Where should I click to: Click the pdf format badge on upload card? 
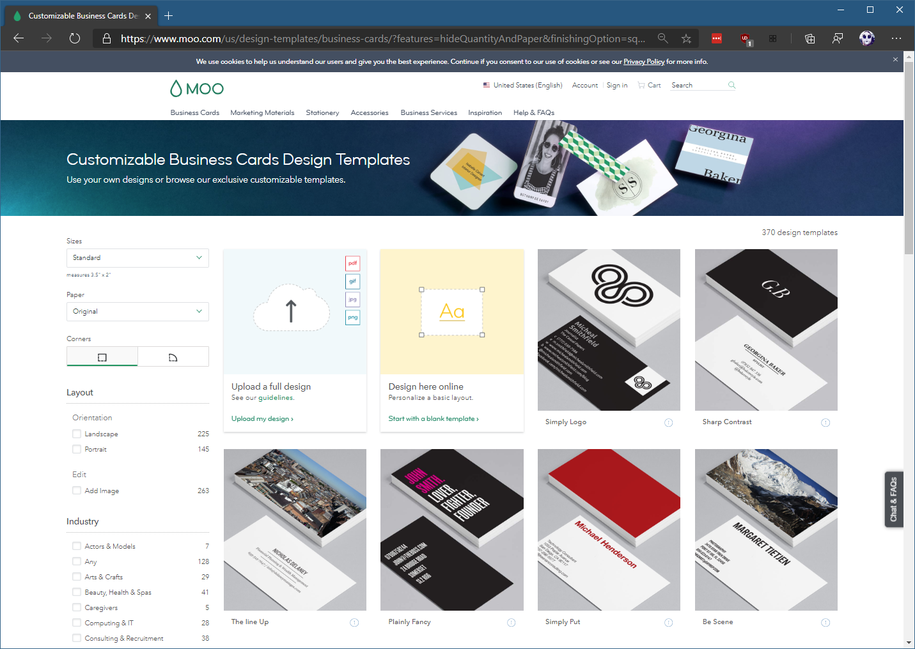[352, 263]
